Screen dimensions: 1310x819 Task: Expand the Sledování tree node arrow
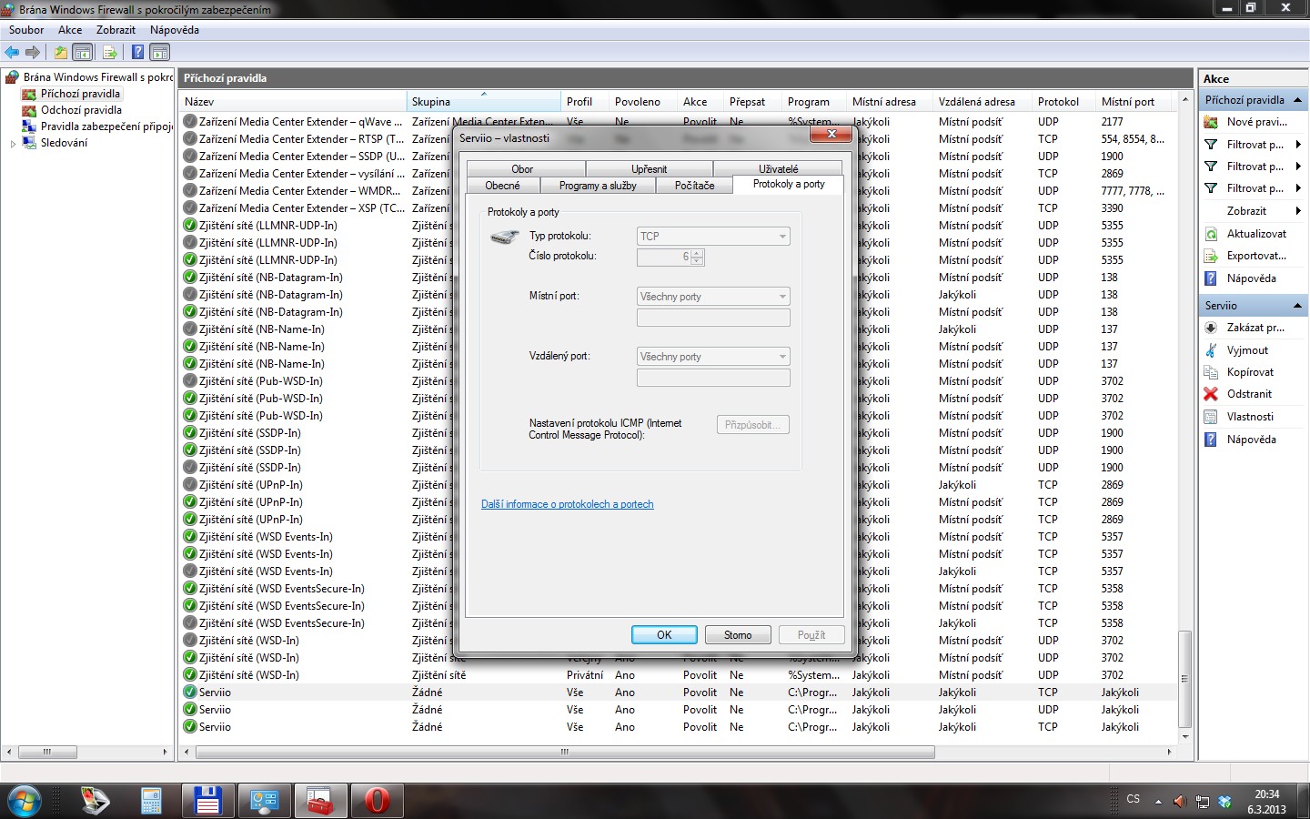[13, 144]
